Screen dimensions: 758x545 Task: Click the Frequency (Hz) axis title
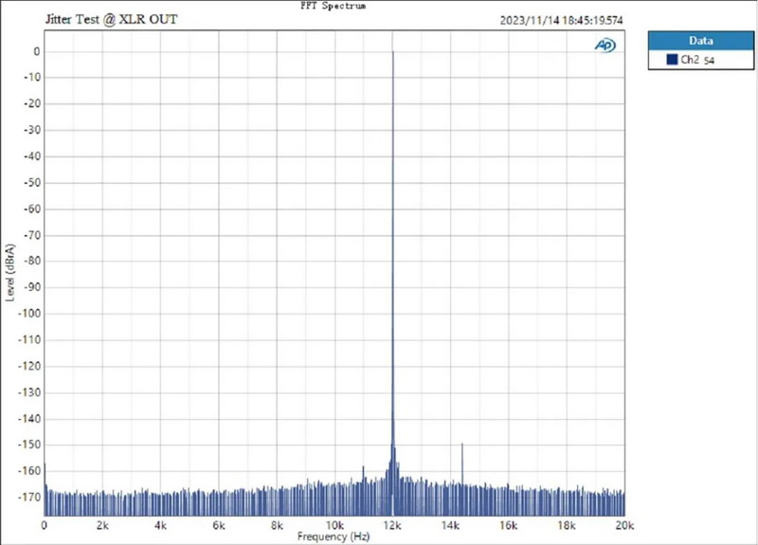pyautogui.click(x=334, y=536)
